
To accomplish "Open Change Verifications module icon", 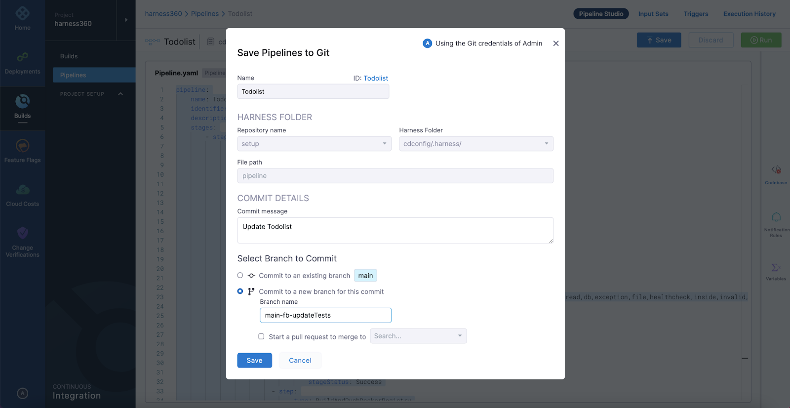I will coord(22,233).
